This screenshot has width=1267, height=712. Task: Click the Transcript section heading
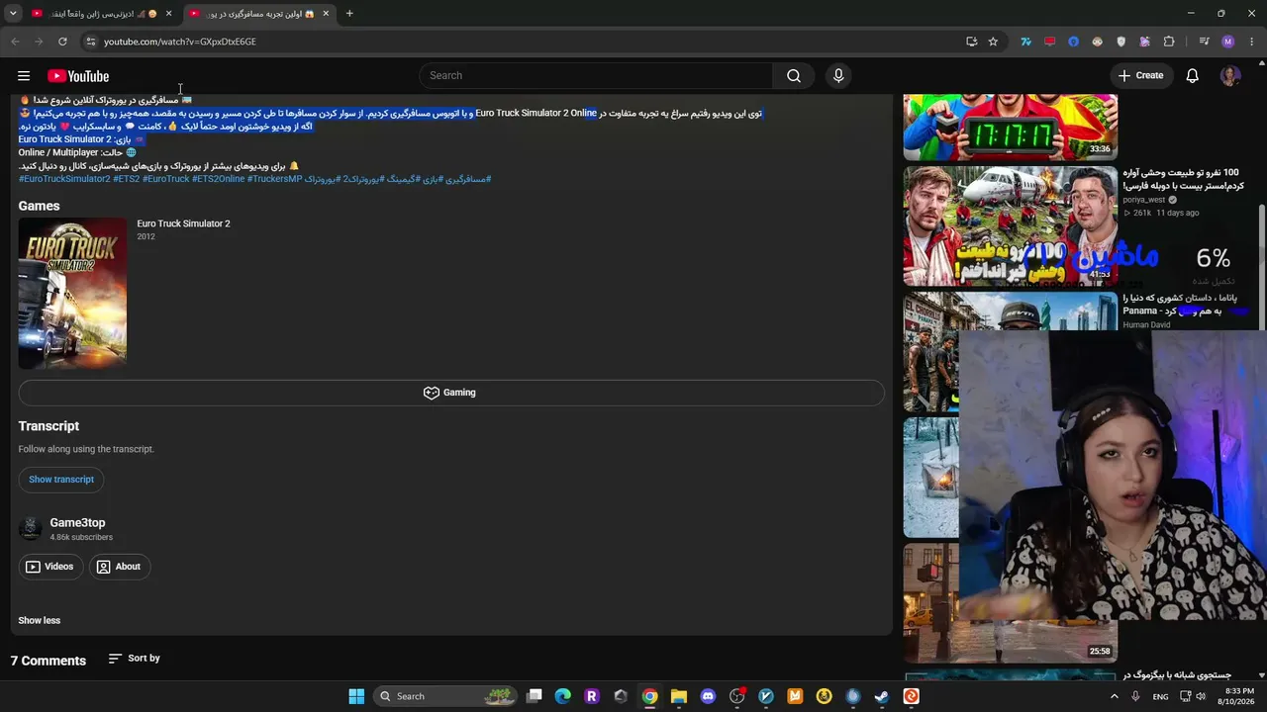(x=49, y=426)
